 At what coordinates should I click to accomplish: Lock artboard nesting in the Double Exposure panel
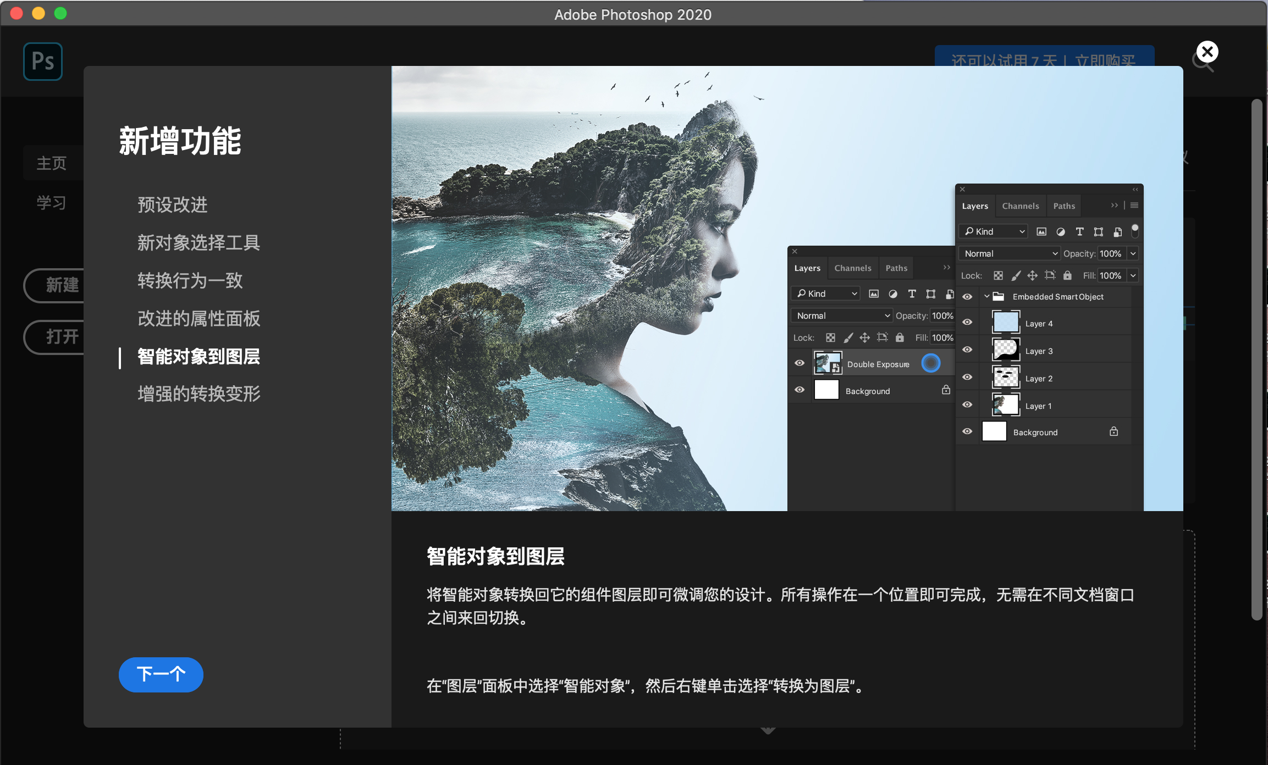coord(883,337)
